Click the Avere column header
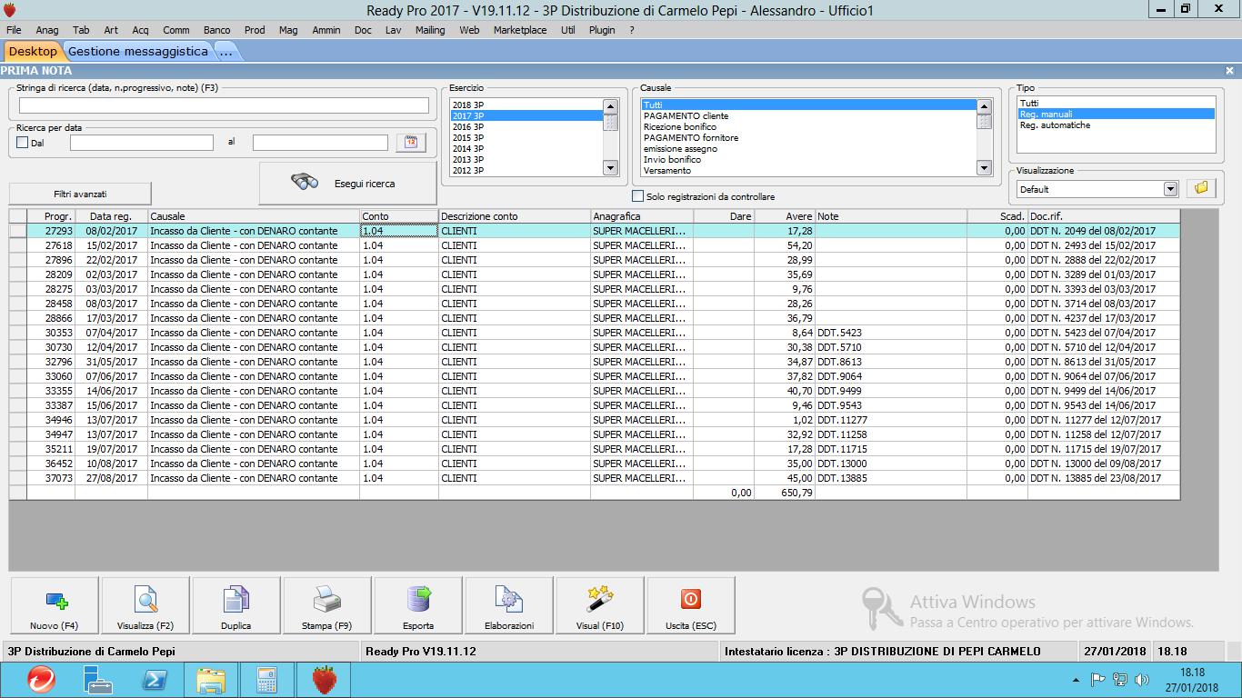 pyautogui.click(x=785, y=216)
